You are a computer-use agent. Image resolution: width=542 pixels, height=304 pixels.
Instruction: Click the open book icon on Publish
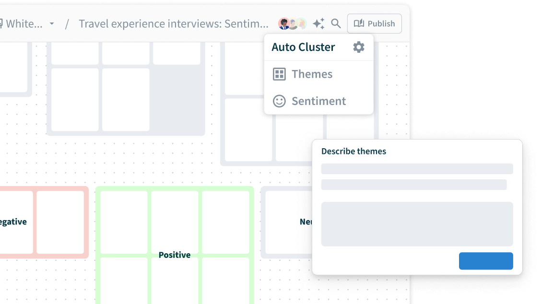[x=359, y=23]
